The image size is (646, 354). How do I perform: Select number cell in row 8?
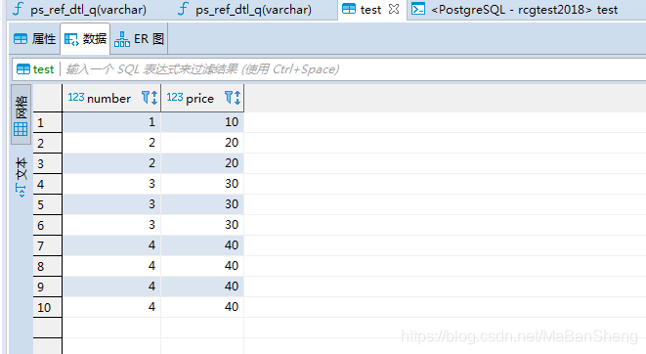[x=111, y=266]
